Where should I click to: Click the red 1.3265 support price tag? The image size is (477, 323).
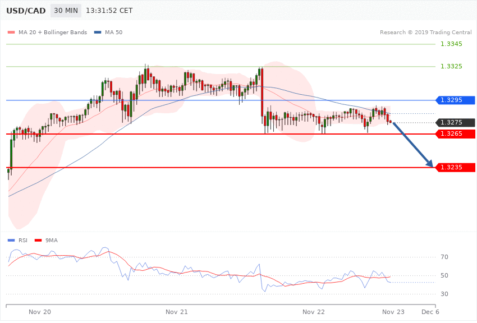456,133
